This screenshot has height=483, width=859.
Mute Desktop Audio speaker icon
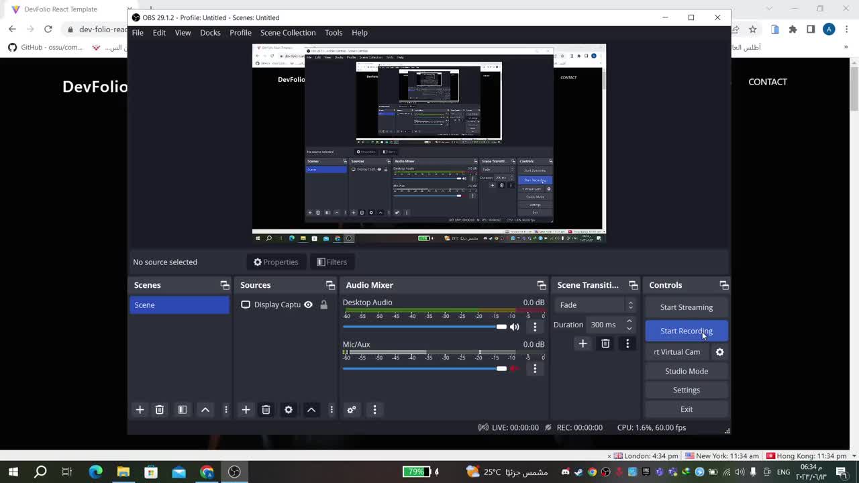pos(514,327)
